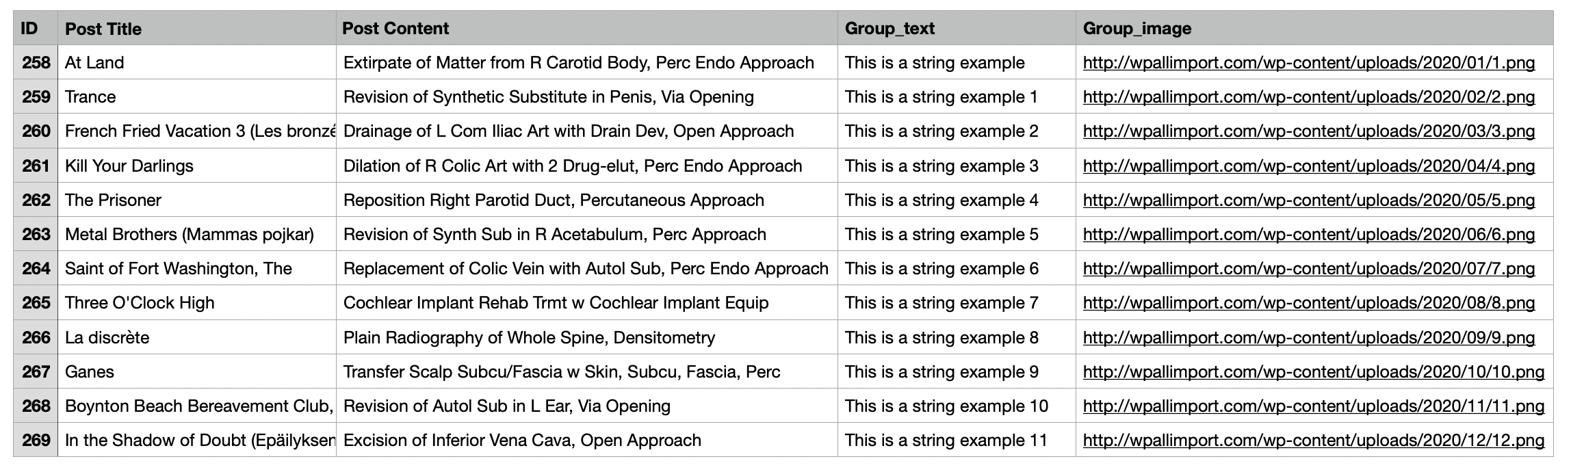Select row ID 258

tap(36, 63)
